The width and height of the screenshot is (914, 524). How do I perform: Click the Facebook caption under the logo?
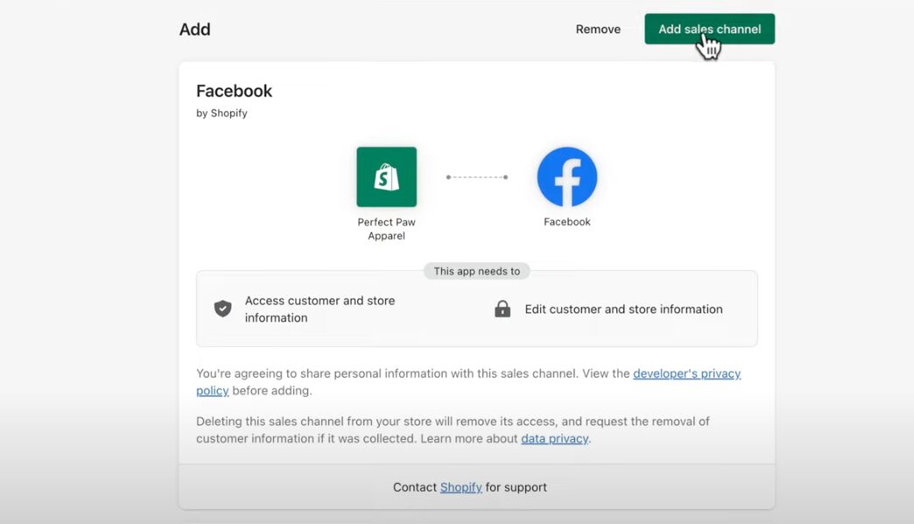566,222
